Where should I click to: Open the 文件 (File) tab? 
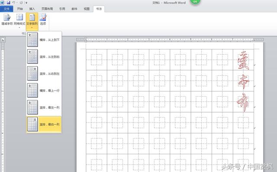[6, 9]
